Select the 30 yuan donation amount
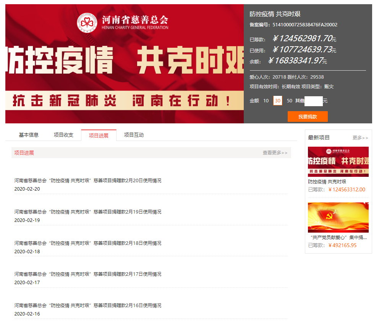 tap(278, 101)
